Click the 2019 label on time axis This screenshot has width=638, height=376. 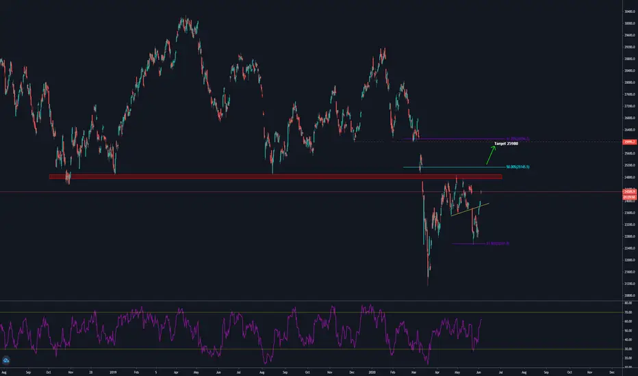113,372
